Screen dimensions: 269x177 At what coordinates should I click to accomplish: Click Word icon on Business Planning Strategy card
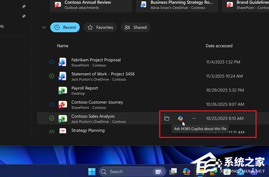pyautogui.click(x=143, y=4)
